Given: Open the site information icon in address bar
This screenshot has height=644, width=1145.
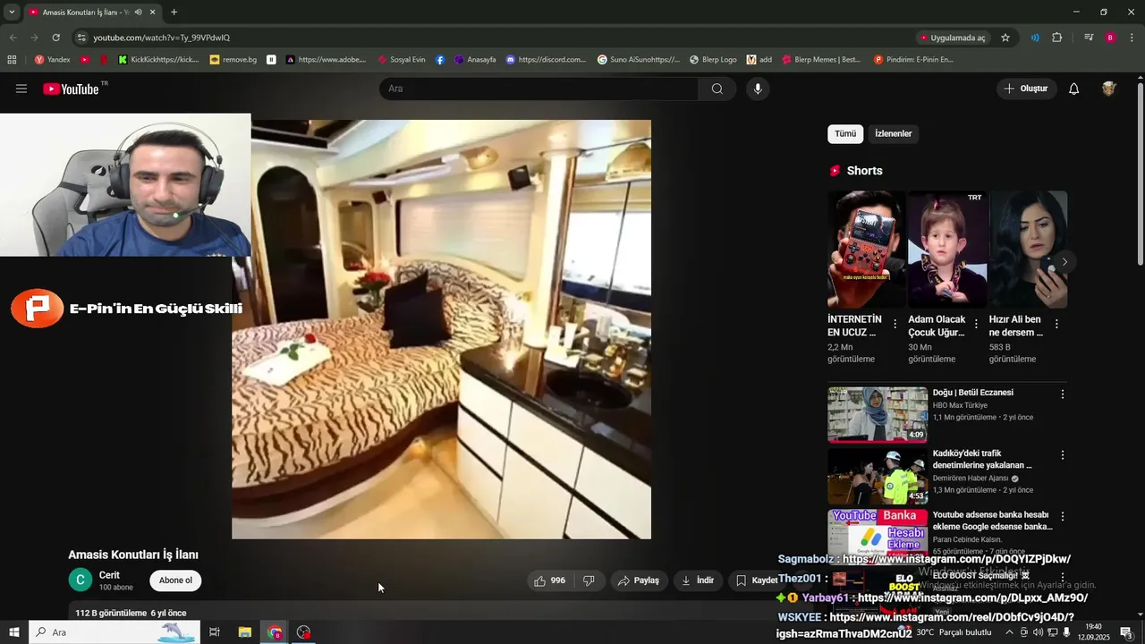Looking at the screenshot, I should (x=81, y=38).
